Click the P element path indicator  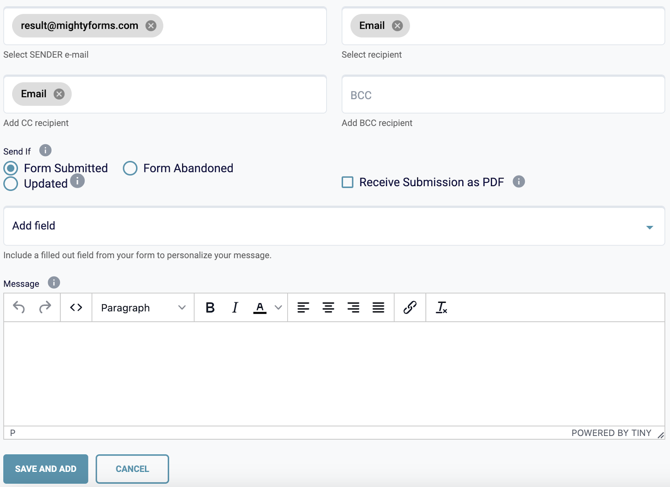(13, 433)
